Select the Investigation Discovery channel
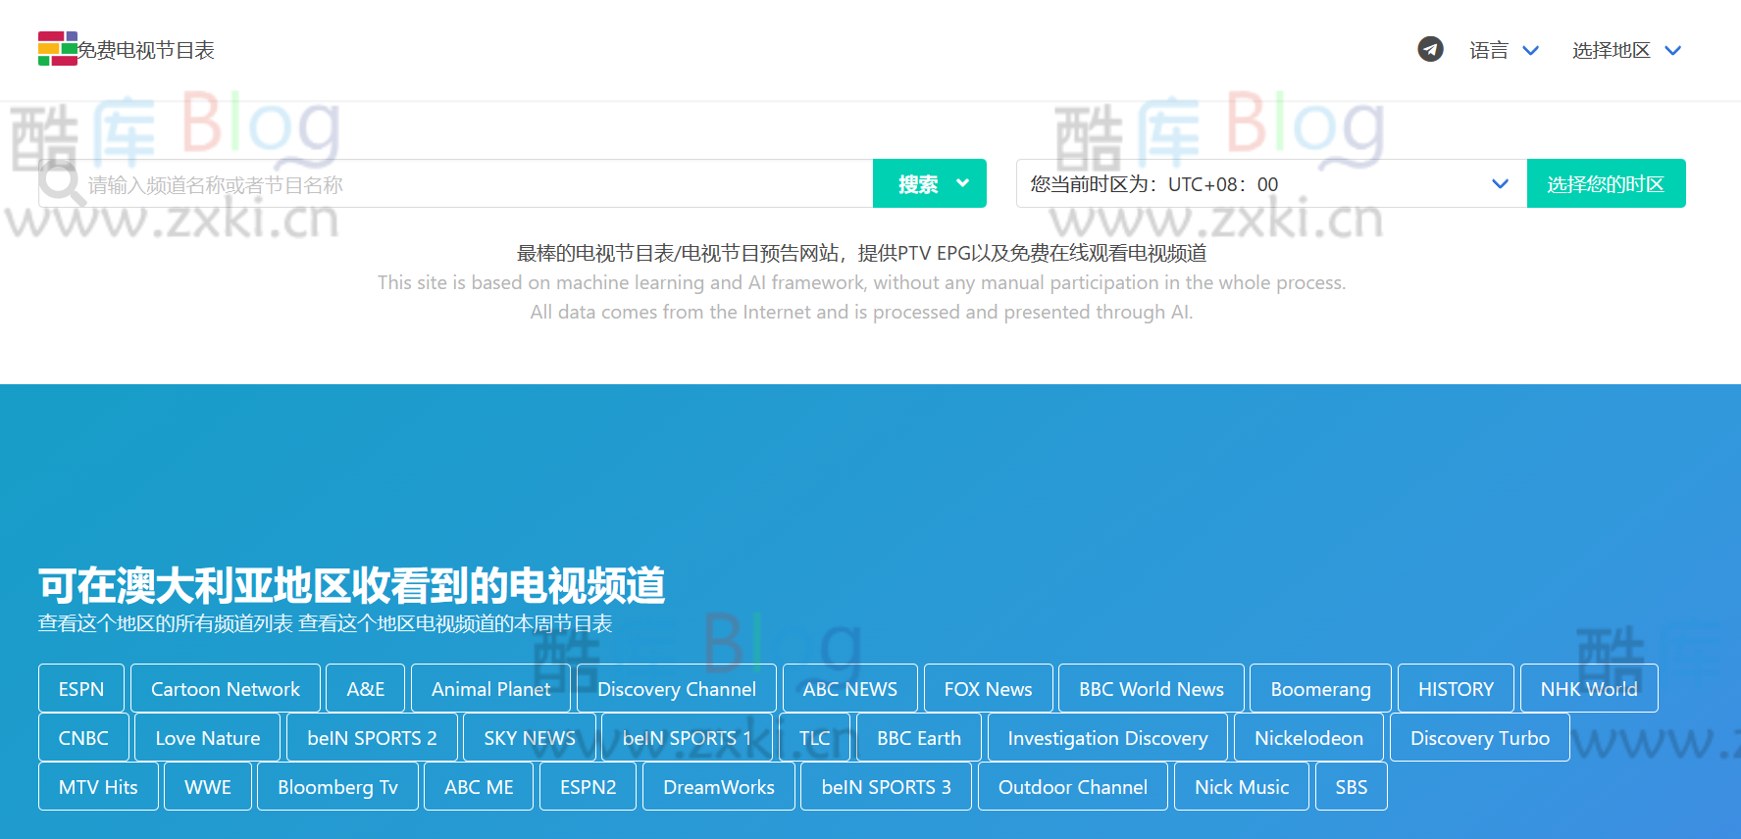 click(1107, 737)
